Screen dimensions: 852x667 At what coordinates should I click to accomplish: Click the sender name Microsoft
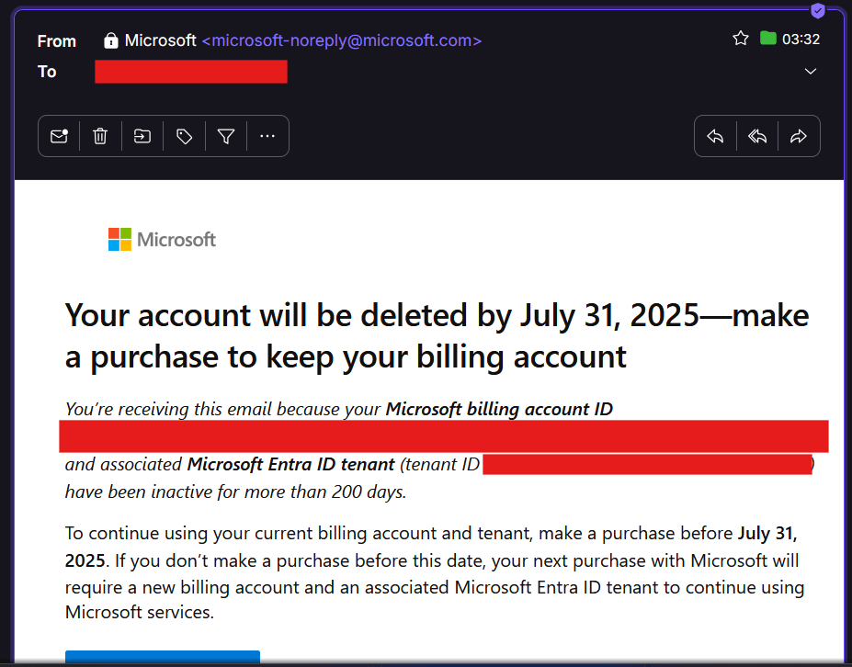pos(160,40)
